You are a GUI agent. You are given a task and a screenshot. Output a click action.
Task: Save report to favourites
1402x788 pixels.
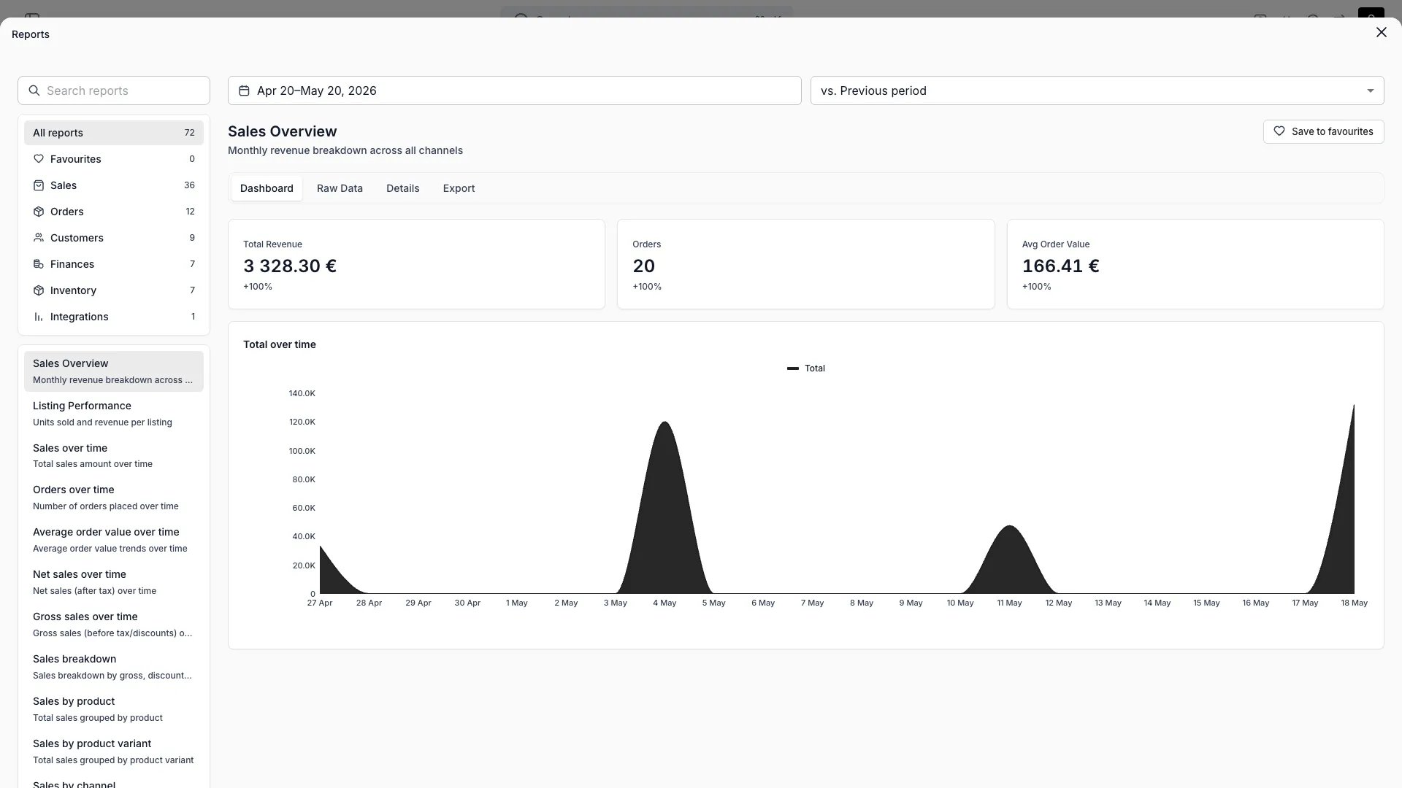1323,131
